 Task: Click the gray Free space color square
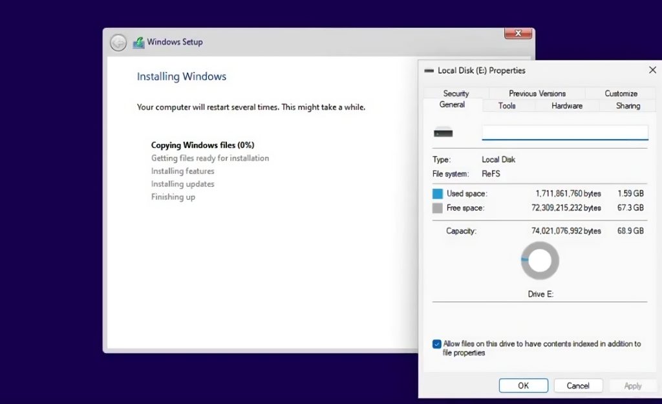(x=438, y=208)
